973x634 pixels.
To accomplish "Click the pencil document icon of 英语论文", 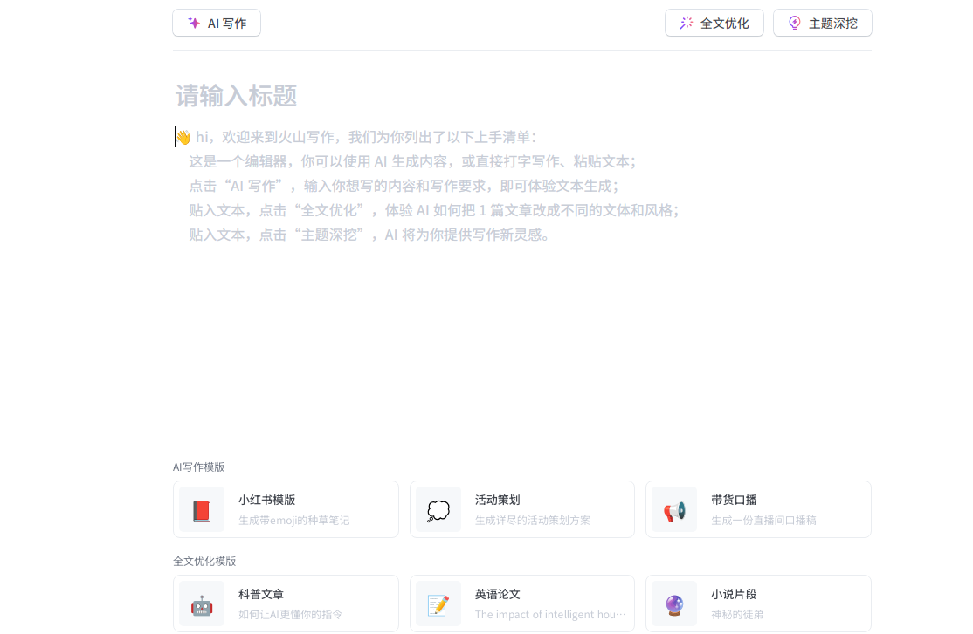I will click(x=438, y=603).
